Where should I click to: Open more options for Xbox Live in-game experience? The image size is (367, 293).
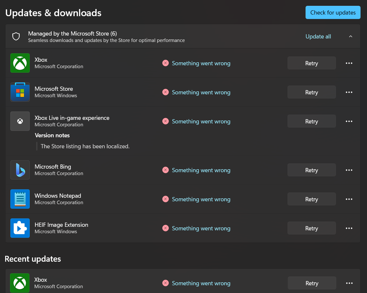coord(349,121)
